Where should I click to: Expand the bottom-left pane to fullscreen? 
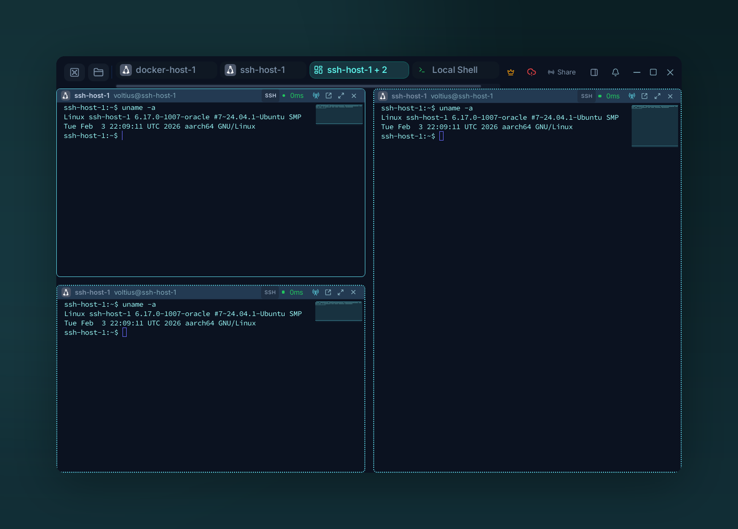pyautogui.click(x=340, y=293)
